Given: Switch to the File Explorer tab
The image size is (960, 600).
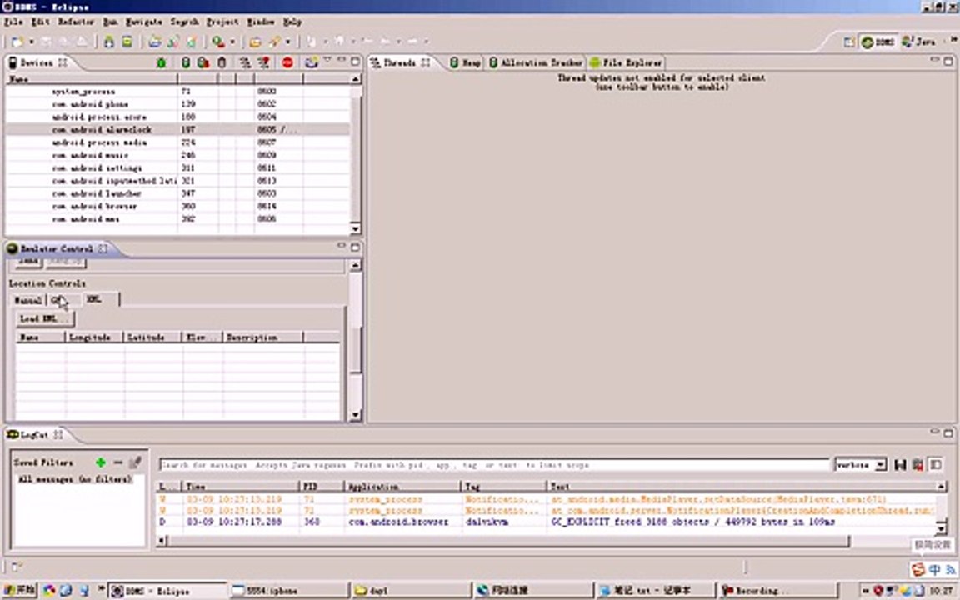Looking at the screenshot, I should pyautogui.click(x=626, y=62).
